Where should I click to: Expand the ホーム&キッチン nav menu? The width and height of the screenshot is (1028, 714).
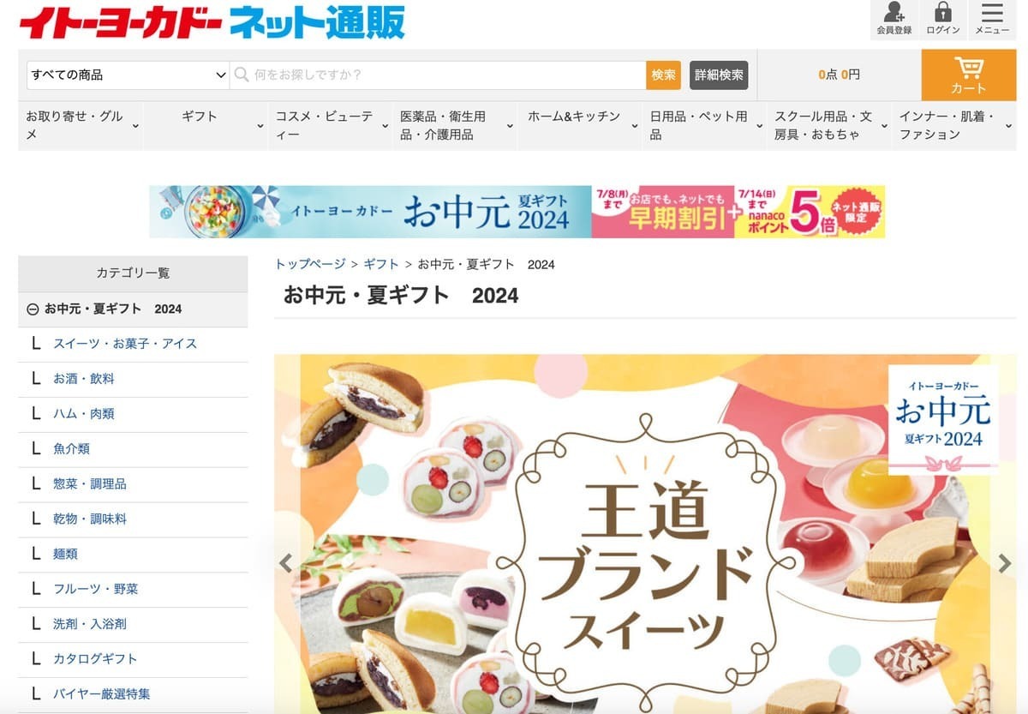pyautogui.click(x=580, y=125)
